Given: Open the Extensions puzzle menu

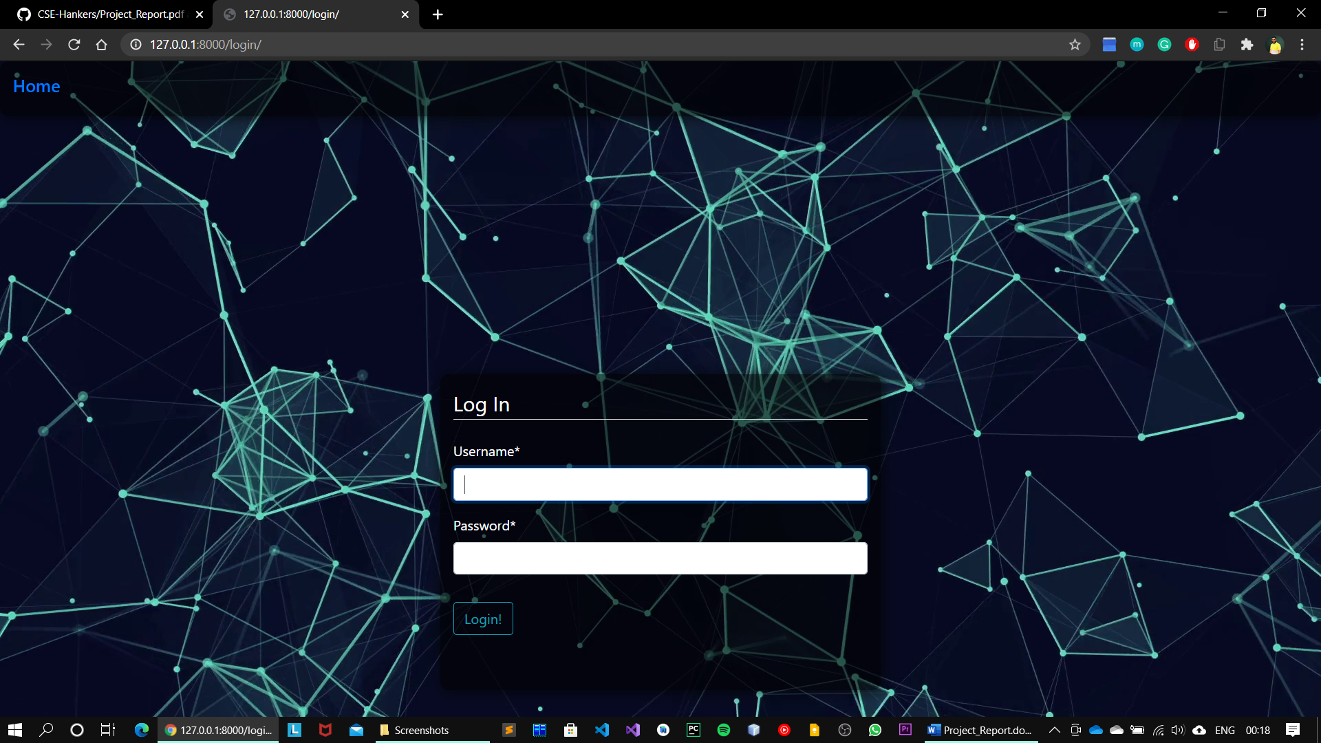Looking at the screenshot, I should tap(1247, 45).
